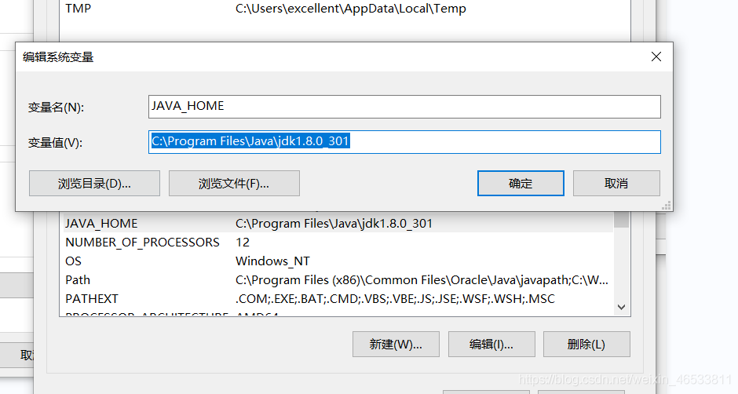
Task: Cancel with the 取消 button in the edit dialog
Action: 616,183
